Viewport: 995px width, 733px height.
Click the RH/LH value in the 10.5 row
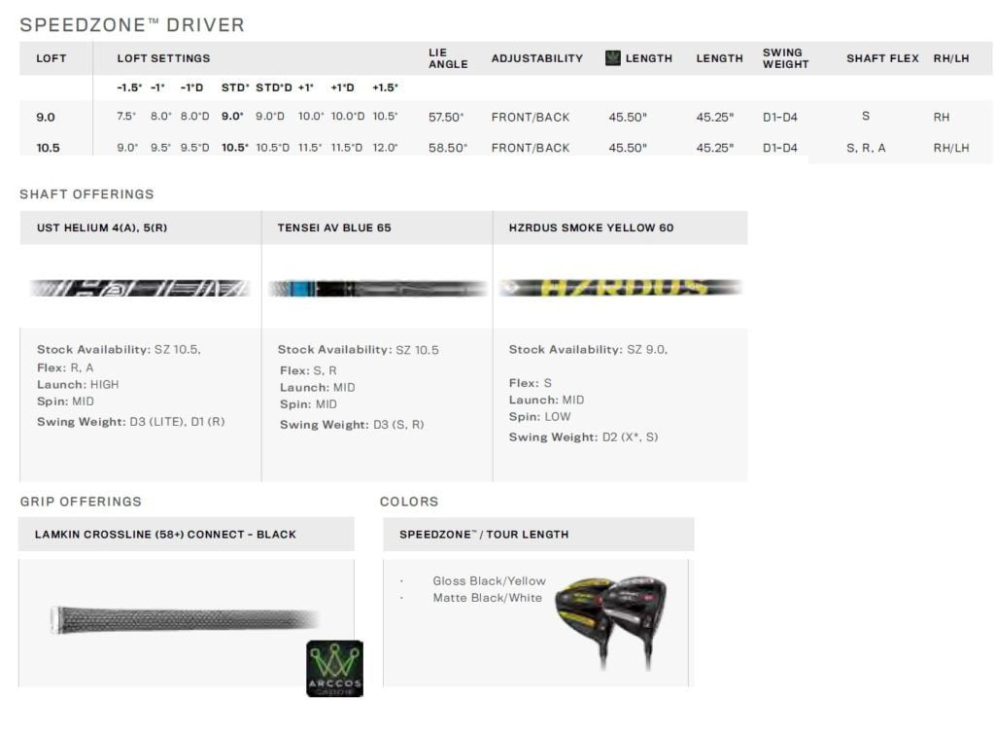[951, 148]
